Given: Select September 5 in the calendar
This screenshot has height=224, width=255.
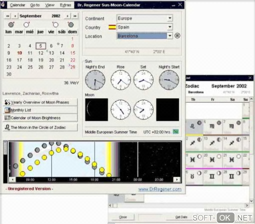Looking at the screenshot, I should (41, 46).
